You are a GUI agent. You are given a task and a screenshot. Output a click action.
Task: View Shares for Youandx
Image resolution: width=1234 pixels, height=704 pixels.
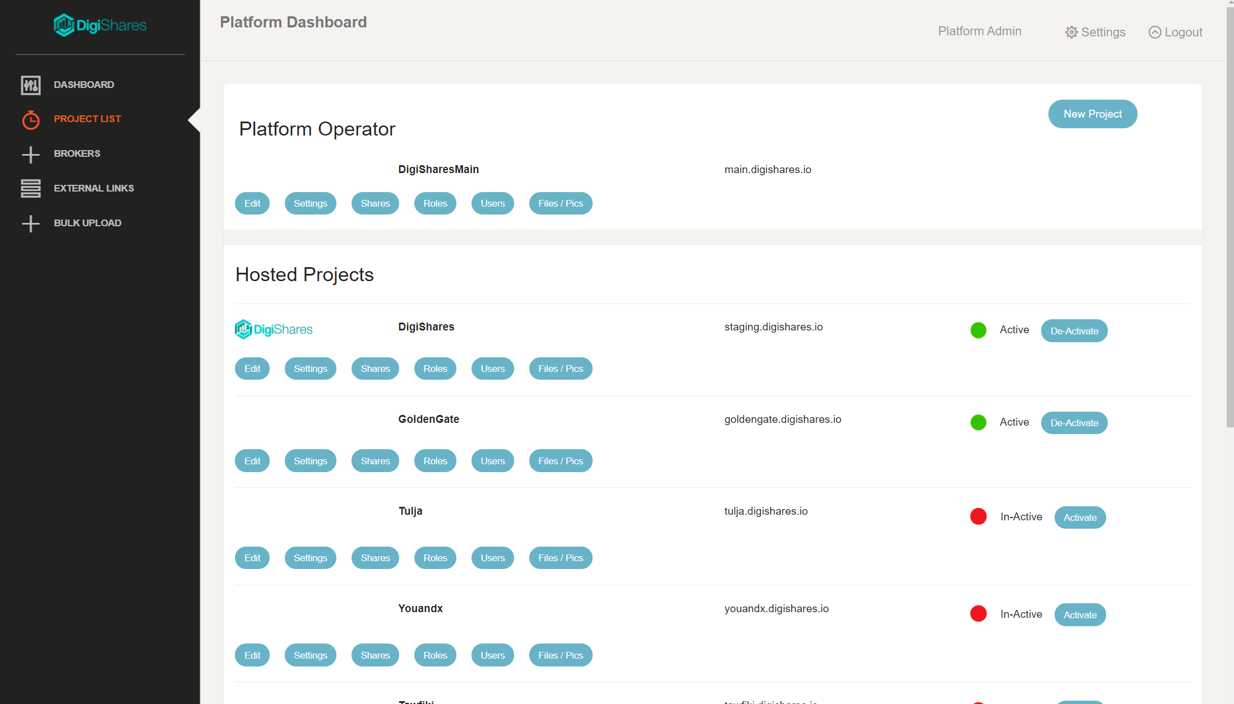375,655
